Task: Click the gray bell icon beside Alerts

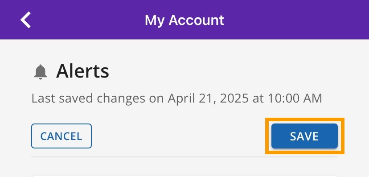Action: (41, 72)
